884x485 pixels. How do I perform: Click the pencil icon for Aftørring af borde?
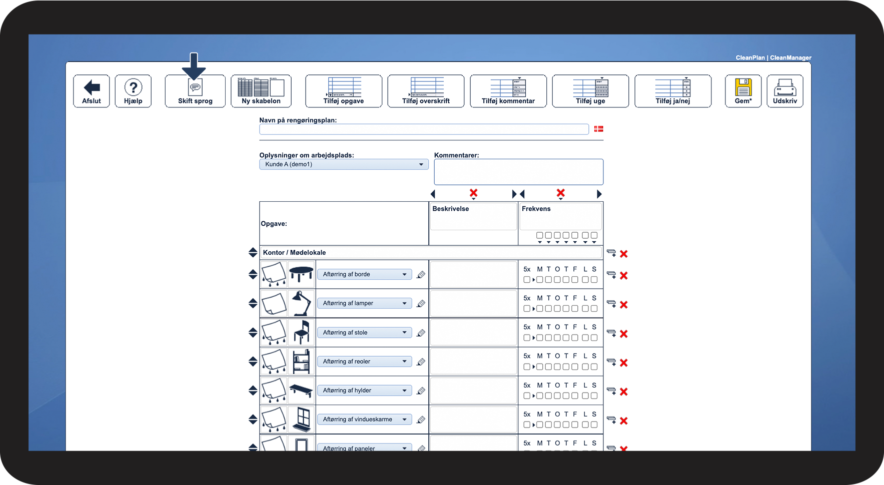pos(421,275)
